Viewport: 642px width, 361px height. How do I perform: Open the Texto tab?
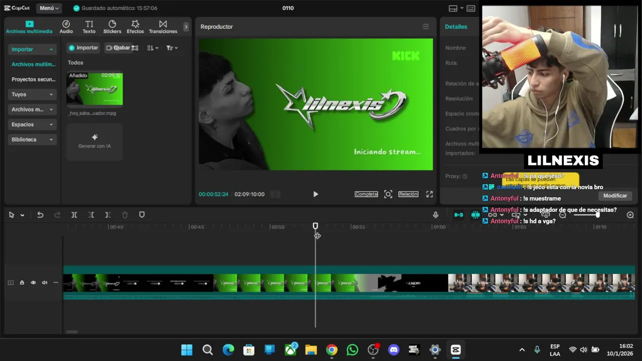click(89, 27)
